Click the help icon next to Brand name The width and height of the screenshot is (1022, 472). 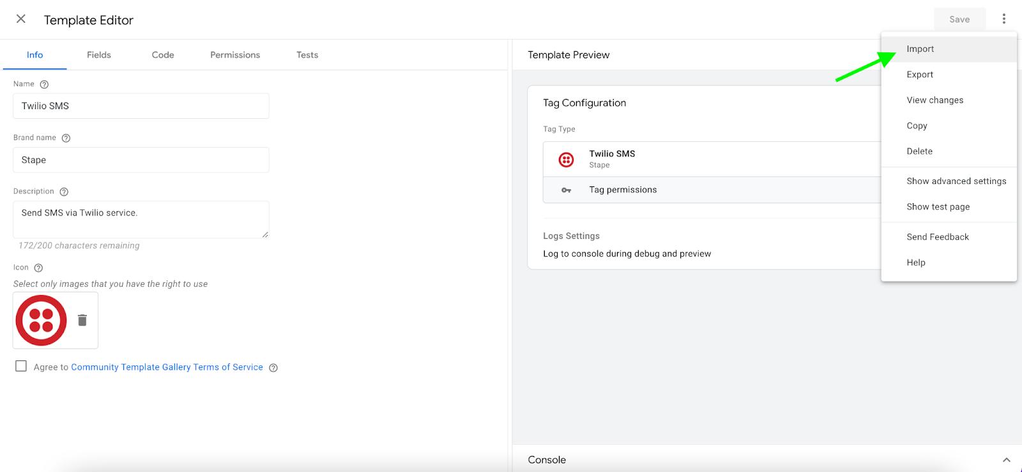[66, 138]
